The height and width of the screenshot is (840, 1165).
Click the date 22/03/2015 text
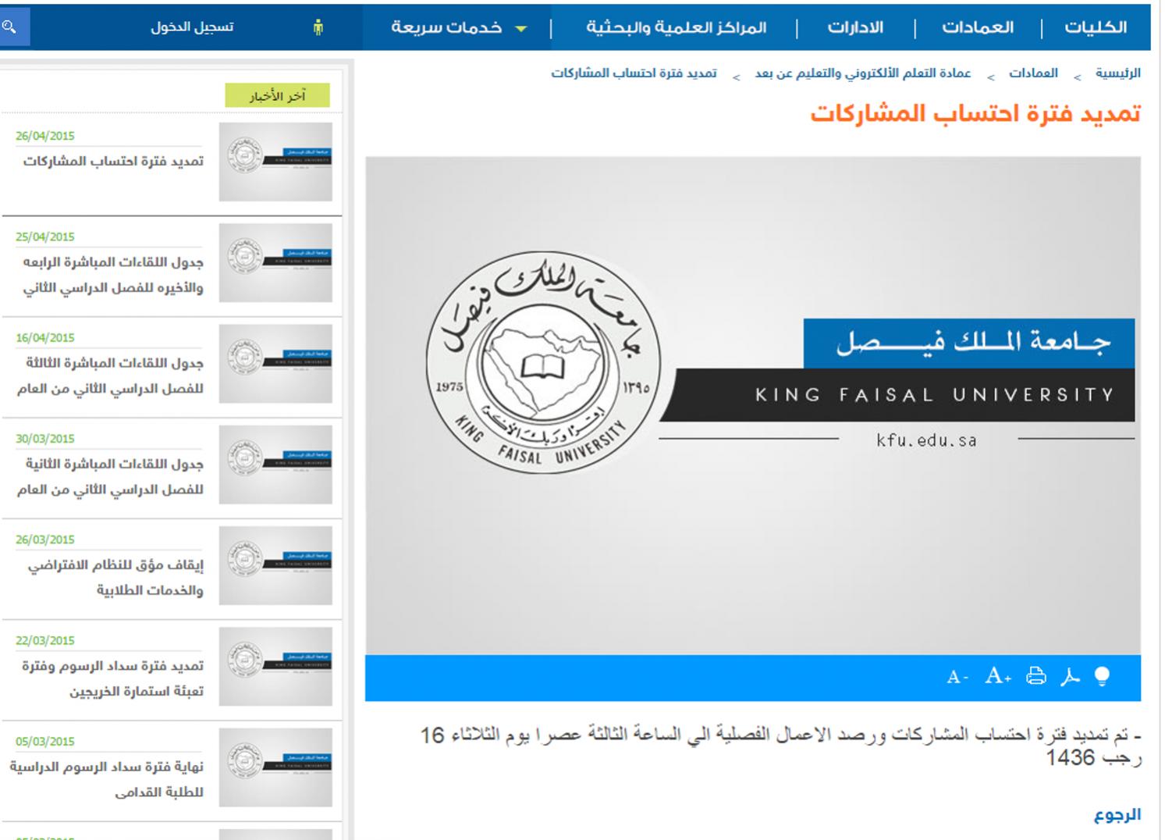coord(45,640)
